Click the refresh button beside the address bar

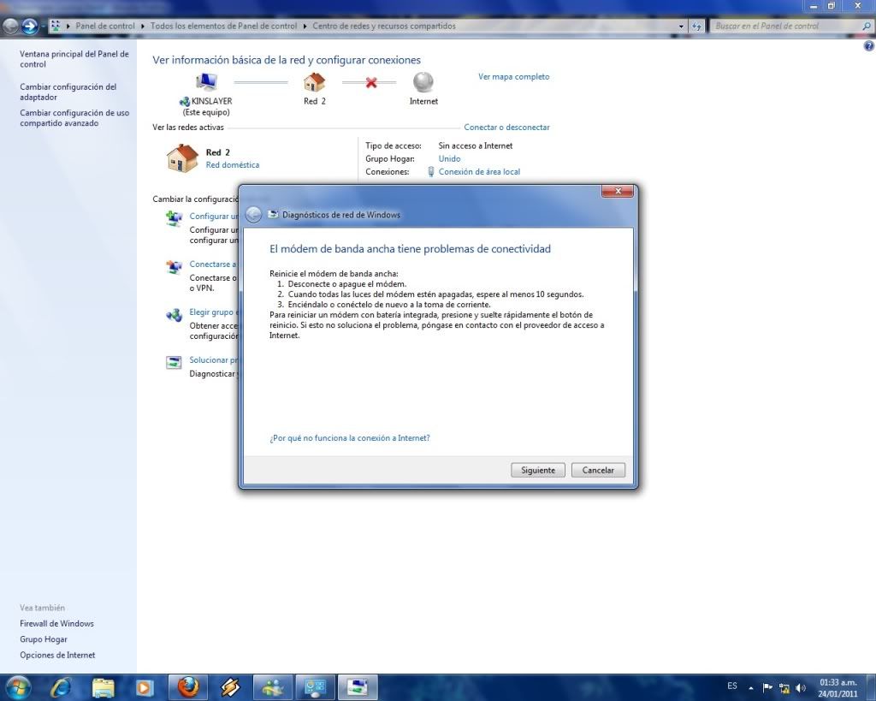(697, 27)
